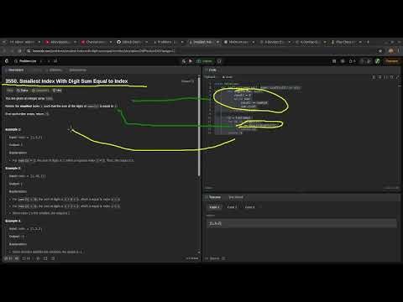This screenshot has height=302, width=403.
Task: Show the Hint tag under the title
Action: tap(57, 91)
